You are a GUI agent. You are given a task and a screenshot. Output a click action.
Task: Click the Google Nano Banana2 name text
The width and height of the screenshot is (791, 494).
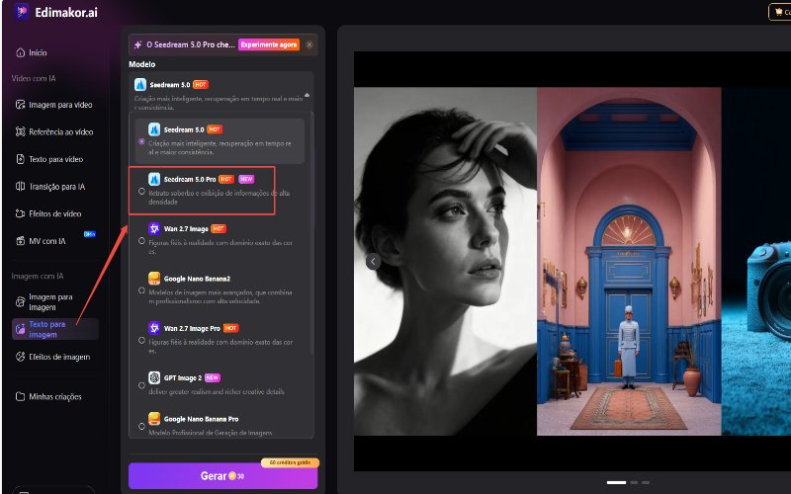[197, 279]
